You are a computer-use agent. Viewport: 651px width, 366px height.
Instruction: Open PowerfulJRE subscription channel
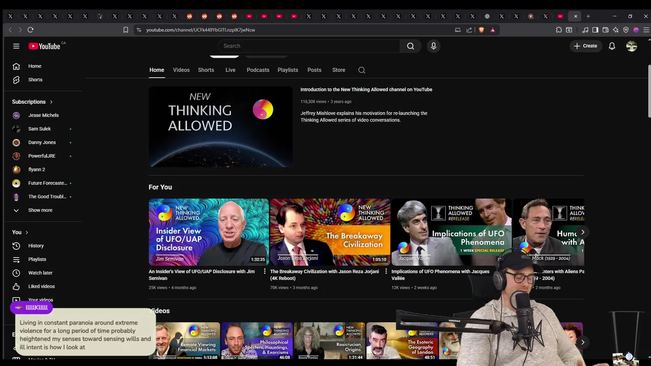point(43,156)
